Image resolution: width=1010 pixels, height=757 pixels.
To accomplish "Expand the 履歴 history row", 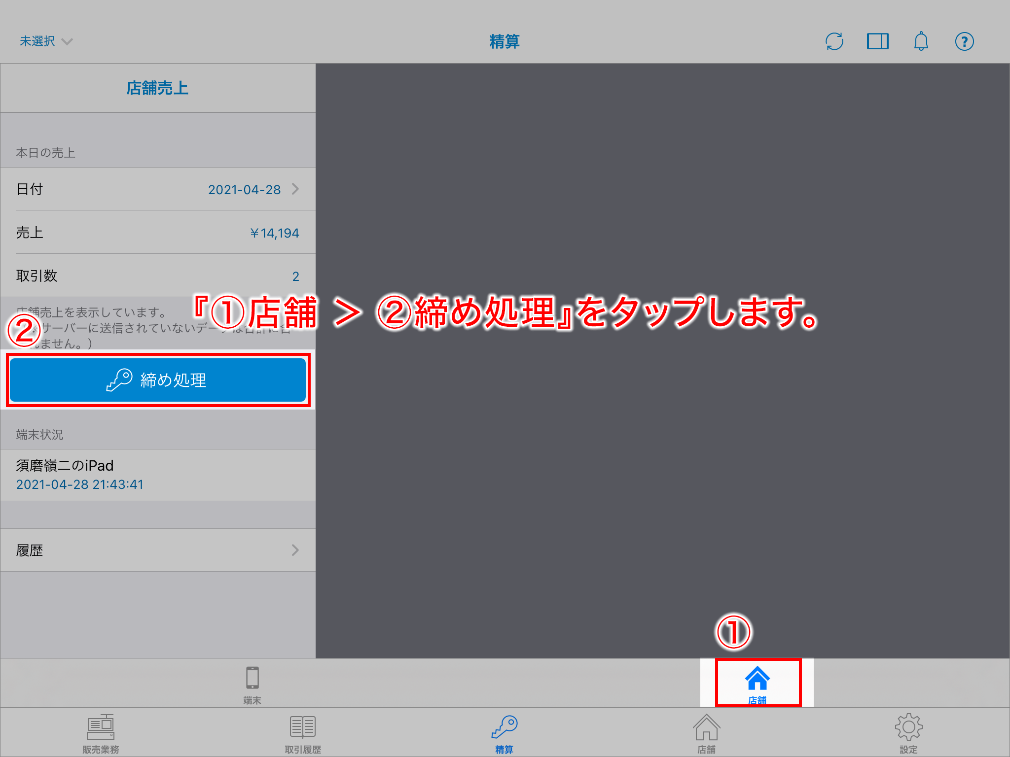I will pos(158,550).
